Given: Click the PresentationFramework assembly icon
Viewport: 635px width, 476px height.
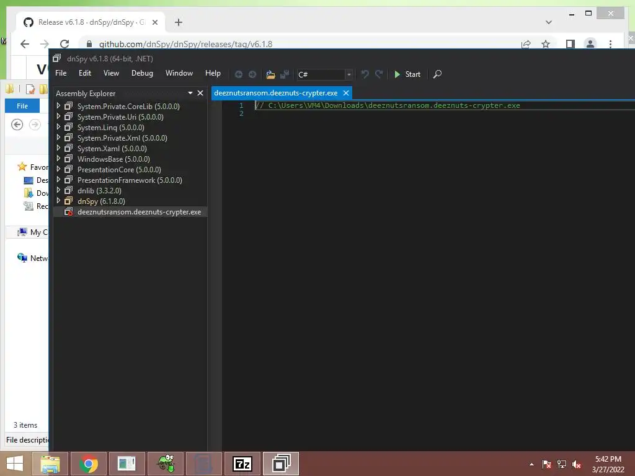Looking at the screenshot, I should click(69, 180).
